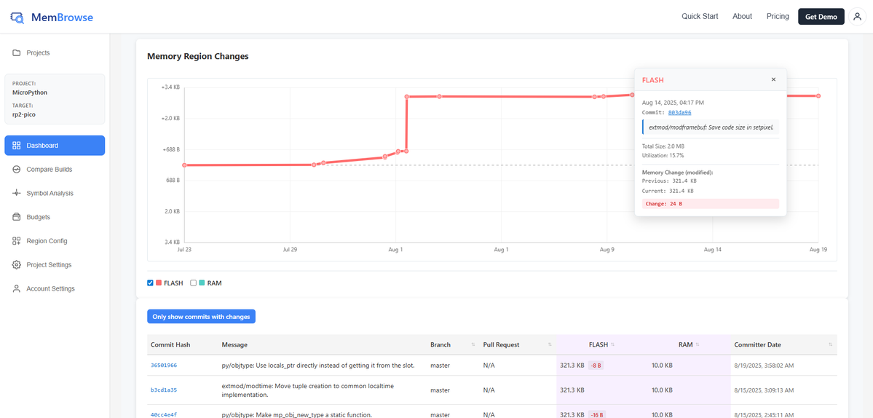Click the red FLASH legend swatch
The height and width of the screenshot is (418, 873).
click(x=159, y=283)
